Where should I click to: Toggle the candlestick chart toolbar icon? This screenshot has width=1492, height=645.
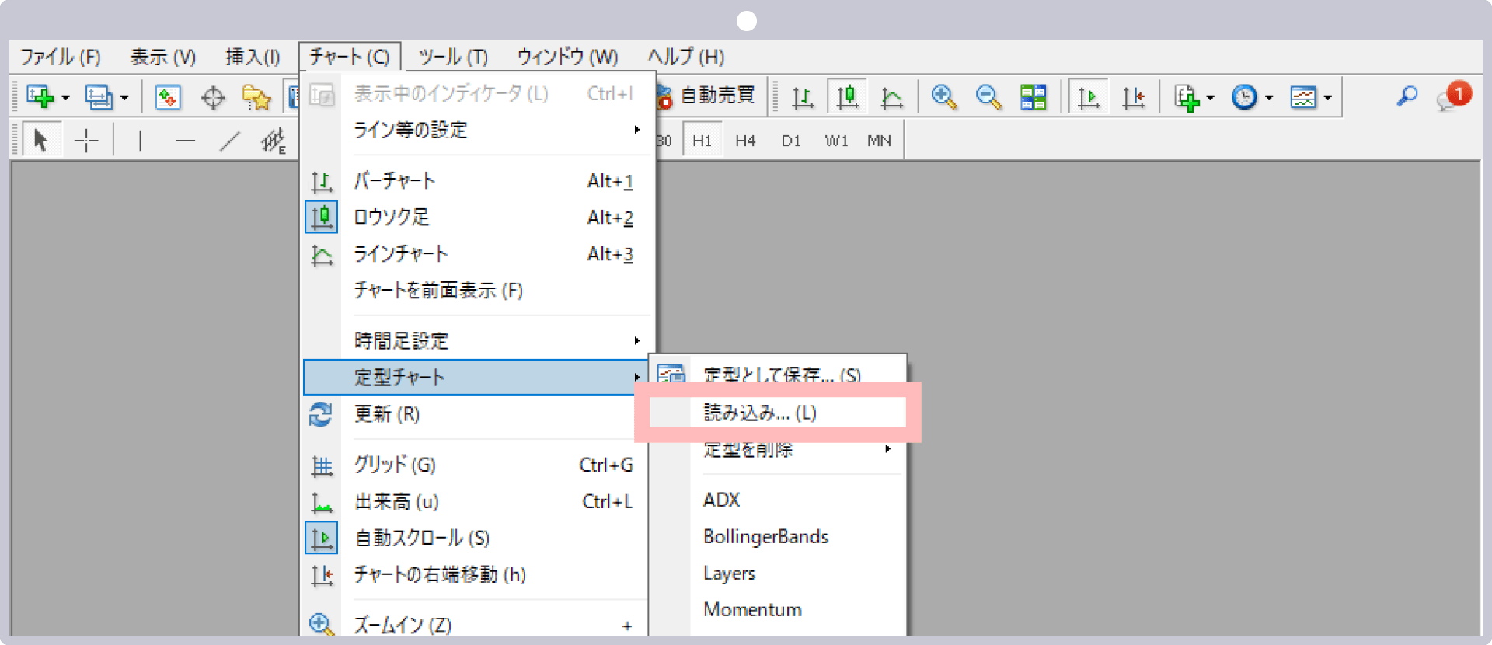(x=847, y=96)
